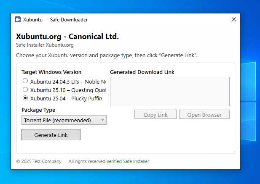Image resolution: width=260 pixels, height=184 pixels.
Task: Click the Target Windows Version label
Action: pos(51,72)
